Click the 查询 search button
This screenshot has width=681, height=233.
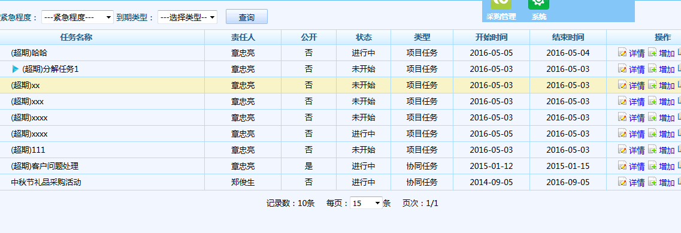[247, 17]
